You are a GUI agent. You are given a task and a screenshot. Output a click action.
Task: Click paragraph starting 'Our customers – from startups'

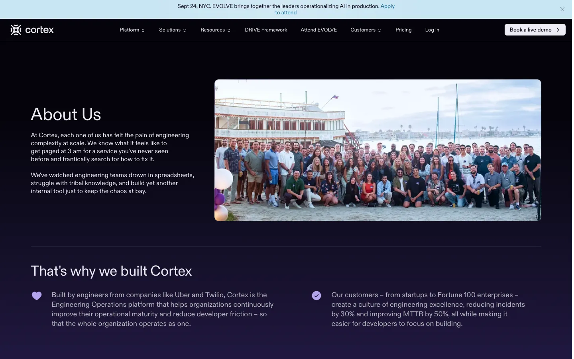(x=428, y=309)
